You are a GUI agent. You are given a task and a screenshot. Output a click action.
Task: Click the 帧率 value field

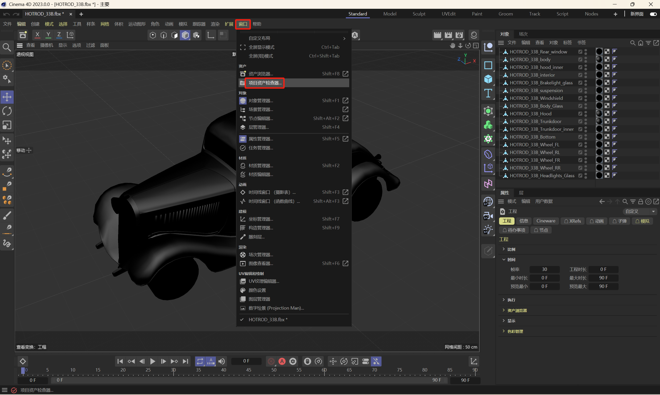[544, 269]
